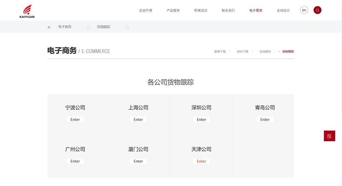Go to 全球运价 in top navigation

coord(283,11)
